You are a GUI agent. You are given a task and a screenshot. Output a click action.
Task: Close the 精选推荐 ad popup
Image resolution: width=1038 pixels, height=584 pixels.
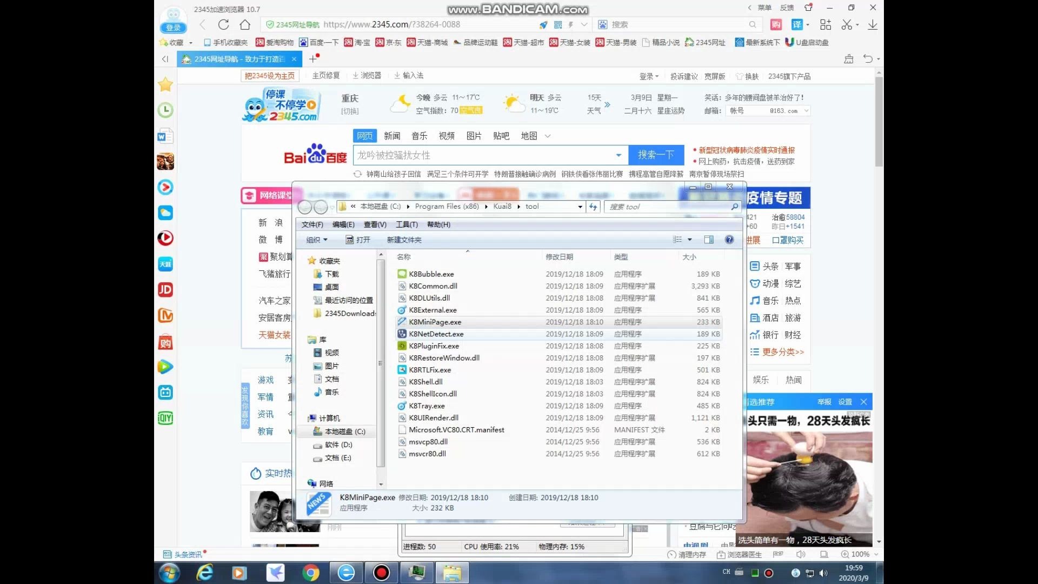click(x=863, y=402)
